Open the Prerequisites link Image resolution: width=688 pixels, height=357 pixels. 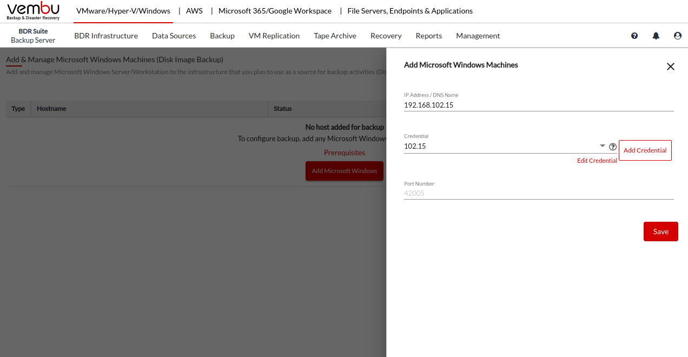point(344,153)
